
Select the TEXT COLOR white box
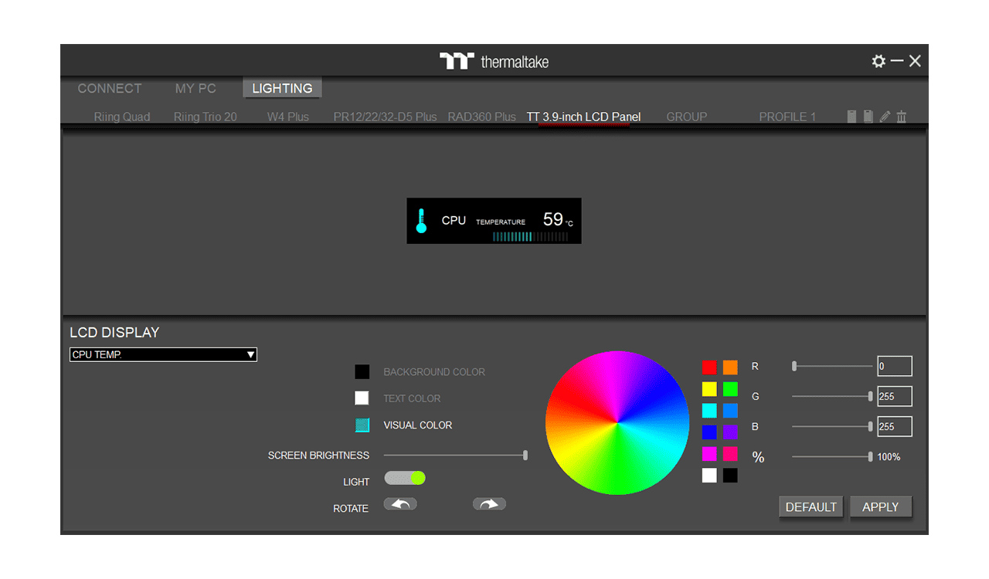click(362, 398)
